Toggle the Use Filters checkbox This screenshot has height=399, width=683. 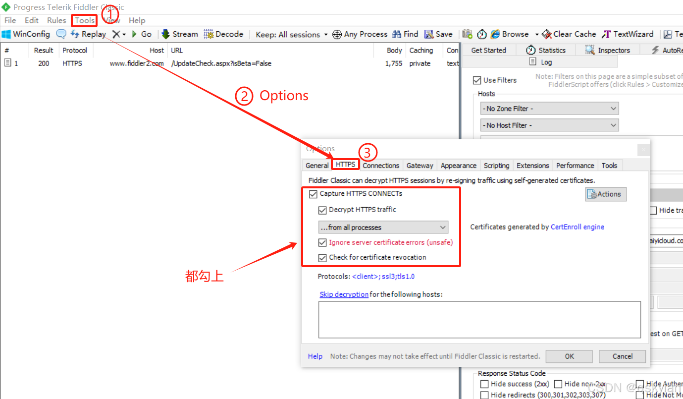477,80
